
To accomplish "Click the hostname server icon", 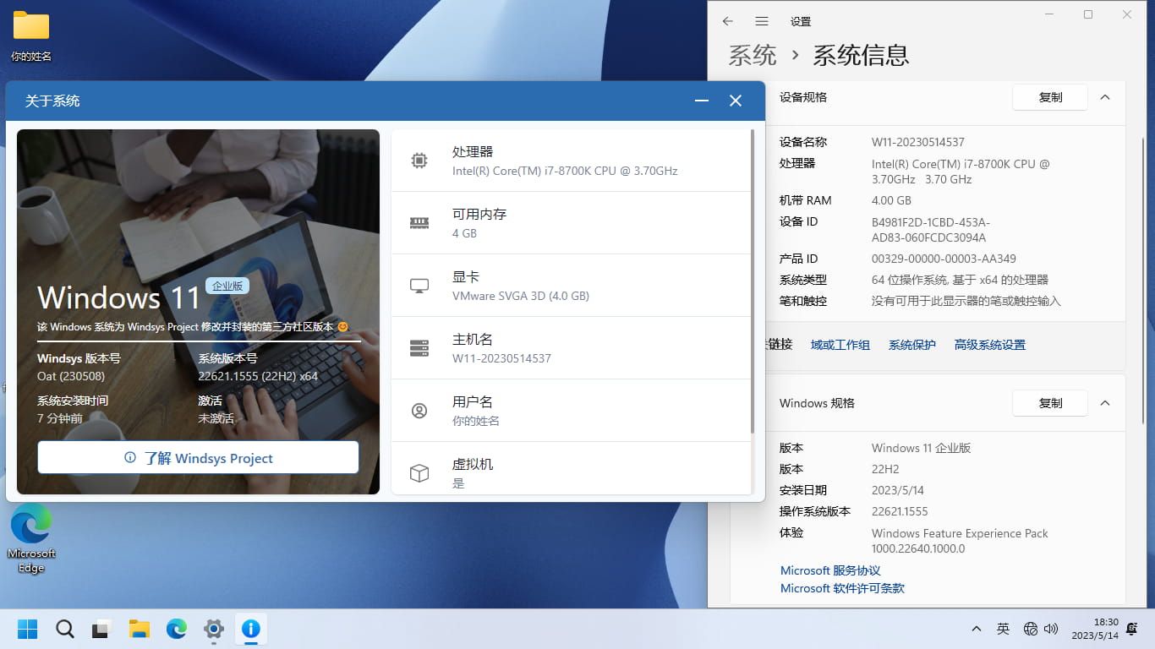I will tap(419, 348).
